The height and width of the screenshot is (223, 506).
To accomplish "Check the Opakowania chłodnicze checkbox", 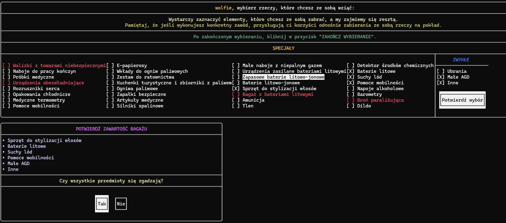I will tap(6, 94).
